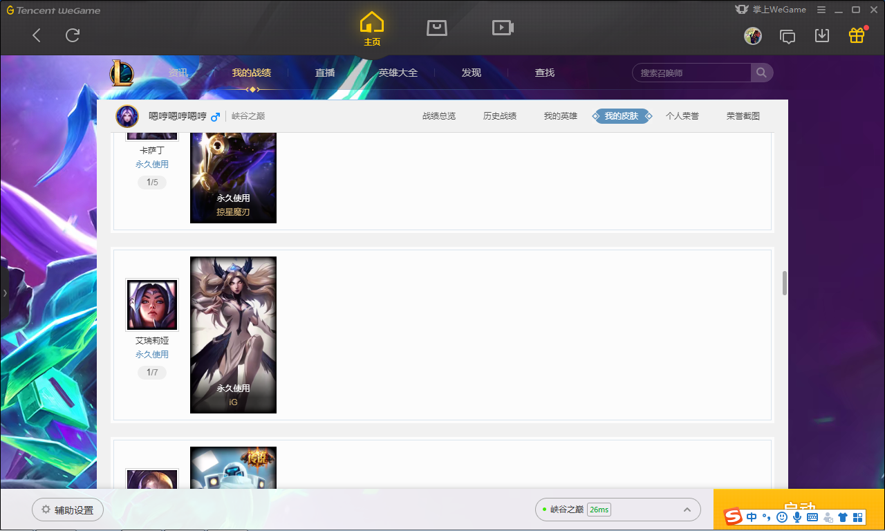This screenshot has width=885, height=531.
Task: Focus the 搜索召唤师 search box
Action: [x=691, y=73]
